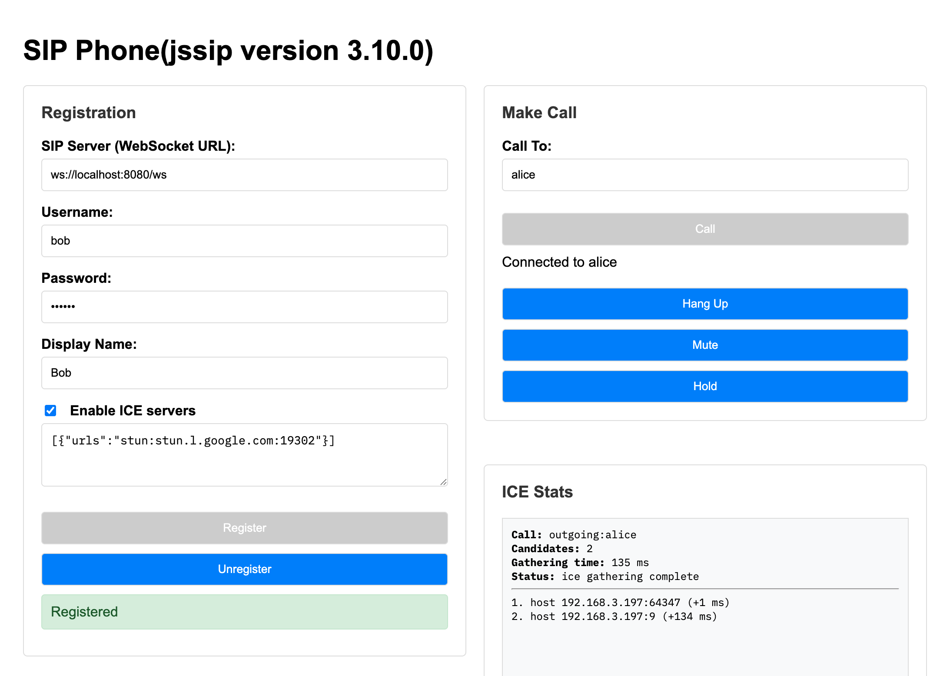Image resolution: width=950 pixels, height=676 pixels.
Task: Click the ICE servers JSON textarea
Action: [x=245, y=455]
